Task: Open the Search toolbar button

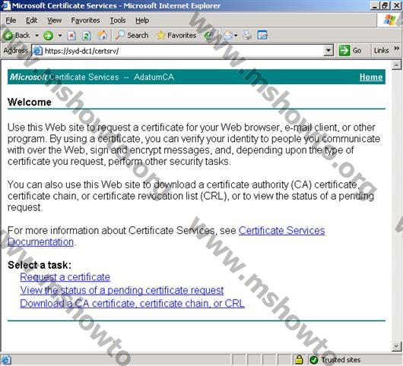Action: coord(132,36)
